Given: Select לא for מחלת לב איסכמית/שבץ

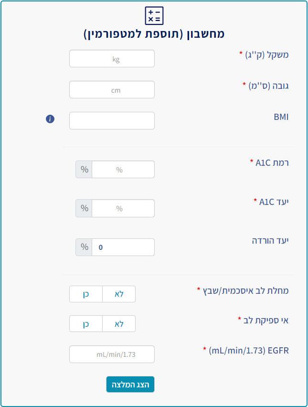Looking at the screenshot, I should [119, 294].
